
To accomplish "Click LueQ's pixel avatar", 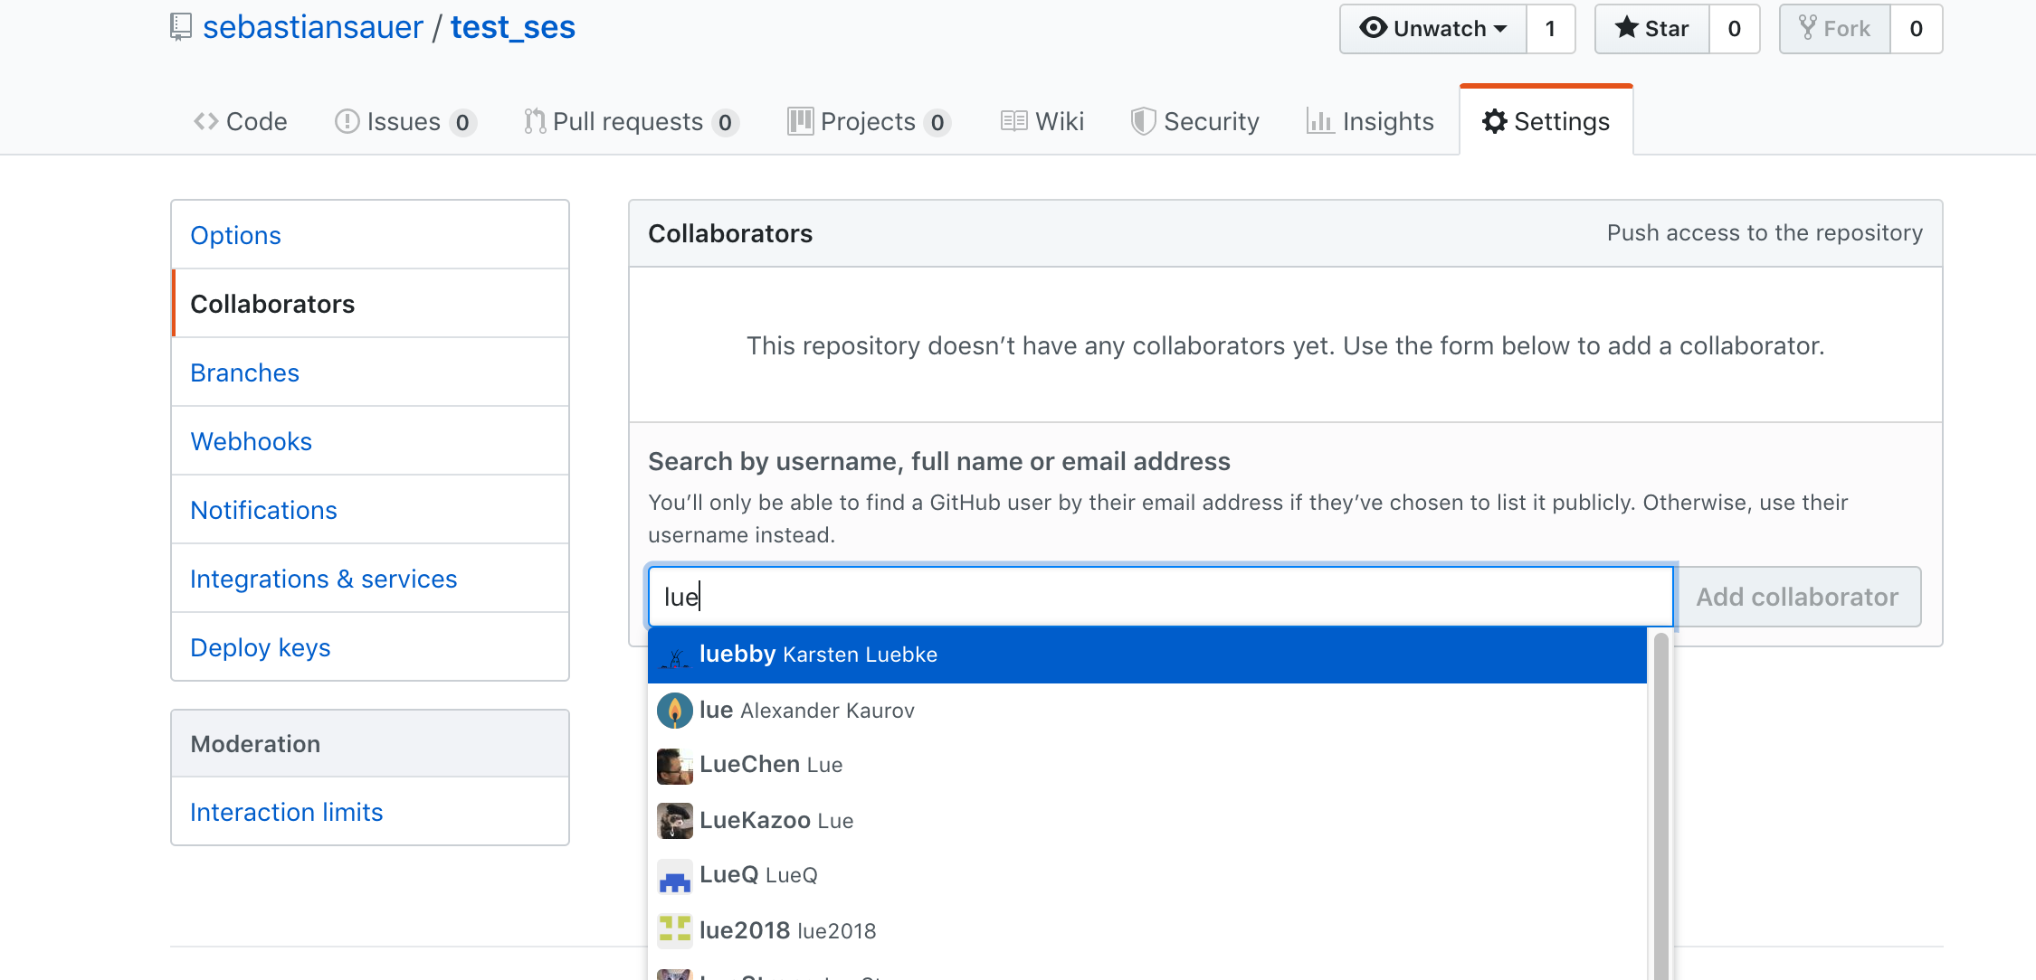I will (675, 876).
